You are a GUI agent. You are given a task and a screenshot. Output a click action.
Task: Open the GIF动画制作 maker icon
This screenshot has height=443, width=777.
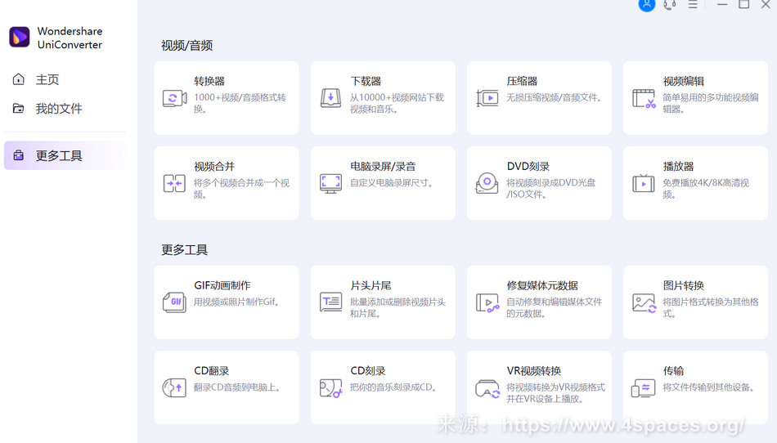point(174,302)
